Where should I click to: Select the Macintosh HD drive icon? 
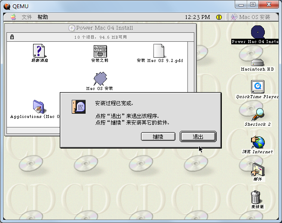point(257,63)
